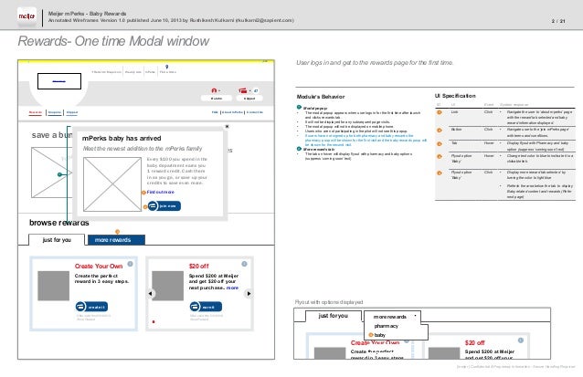The image size is (583, 377).
Task: Click the gray thumbnail on Create Your Own card
Action: click(x=54, y=286)
